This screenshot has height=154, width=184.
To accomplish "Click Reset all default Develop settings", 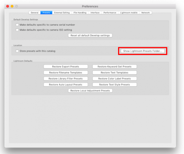I will coord(90,35).
